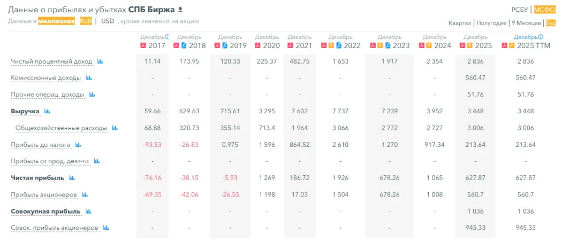Open the orange presentation icon for 2024

[428, 45]
